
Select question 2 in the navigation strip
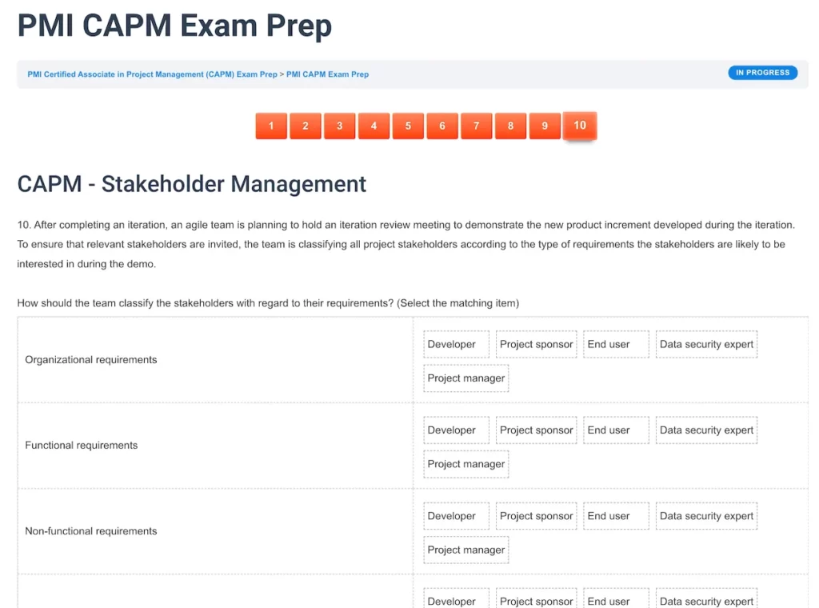[x=305, y=126]
